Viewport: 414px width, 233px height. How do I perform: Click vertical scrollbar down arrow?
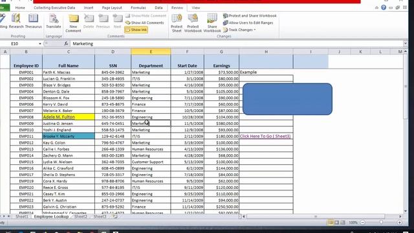click(406, 211)
